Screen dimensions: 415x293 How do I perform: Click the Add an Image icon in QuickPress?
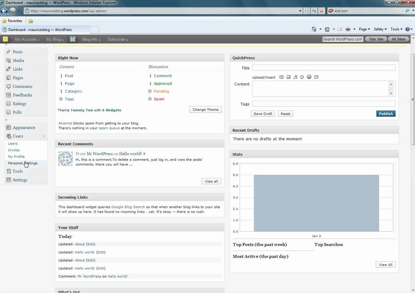point(282,77)
